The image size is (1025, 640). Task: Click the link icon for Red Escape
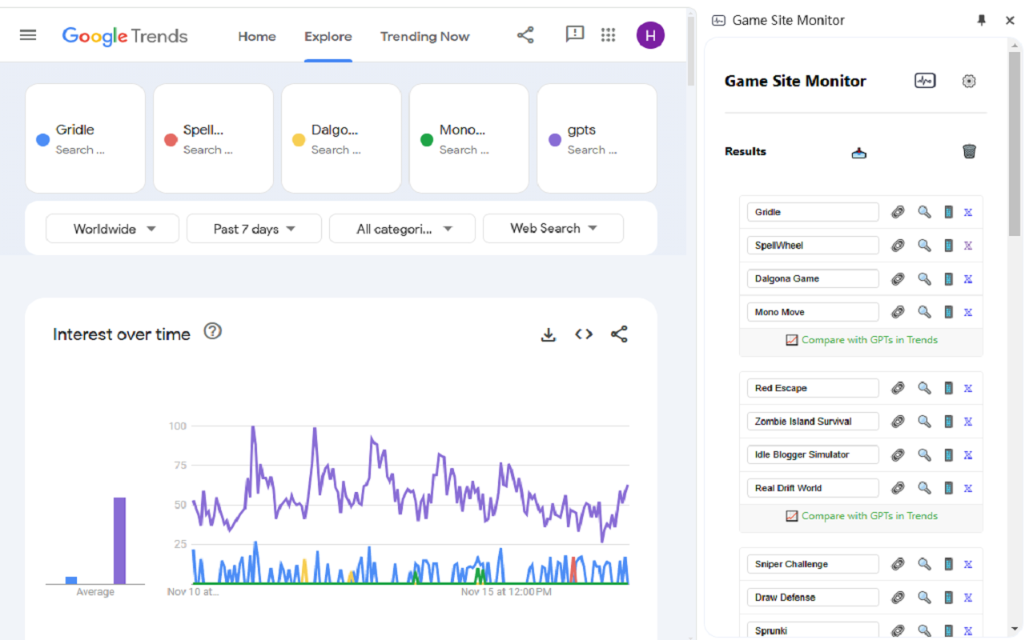point(898,388)
